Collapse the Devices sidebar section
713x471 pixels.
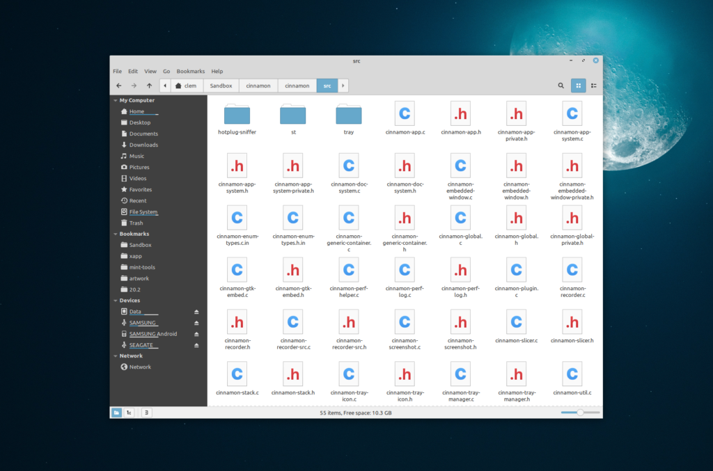(115, 301)
